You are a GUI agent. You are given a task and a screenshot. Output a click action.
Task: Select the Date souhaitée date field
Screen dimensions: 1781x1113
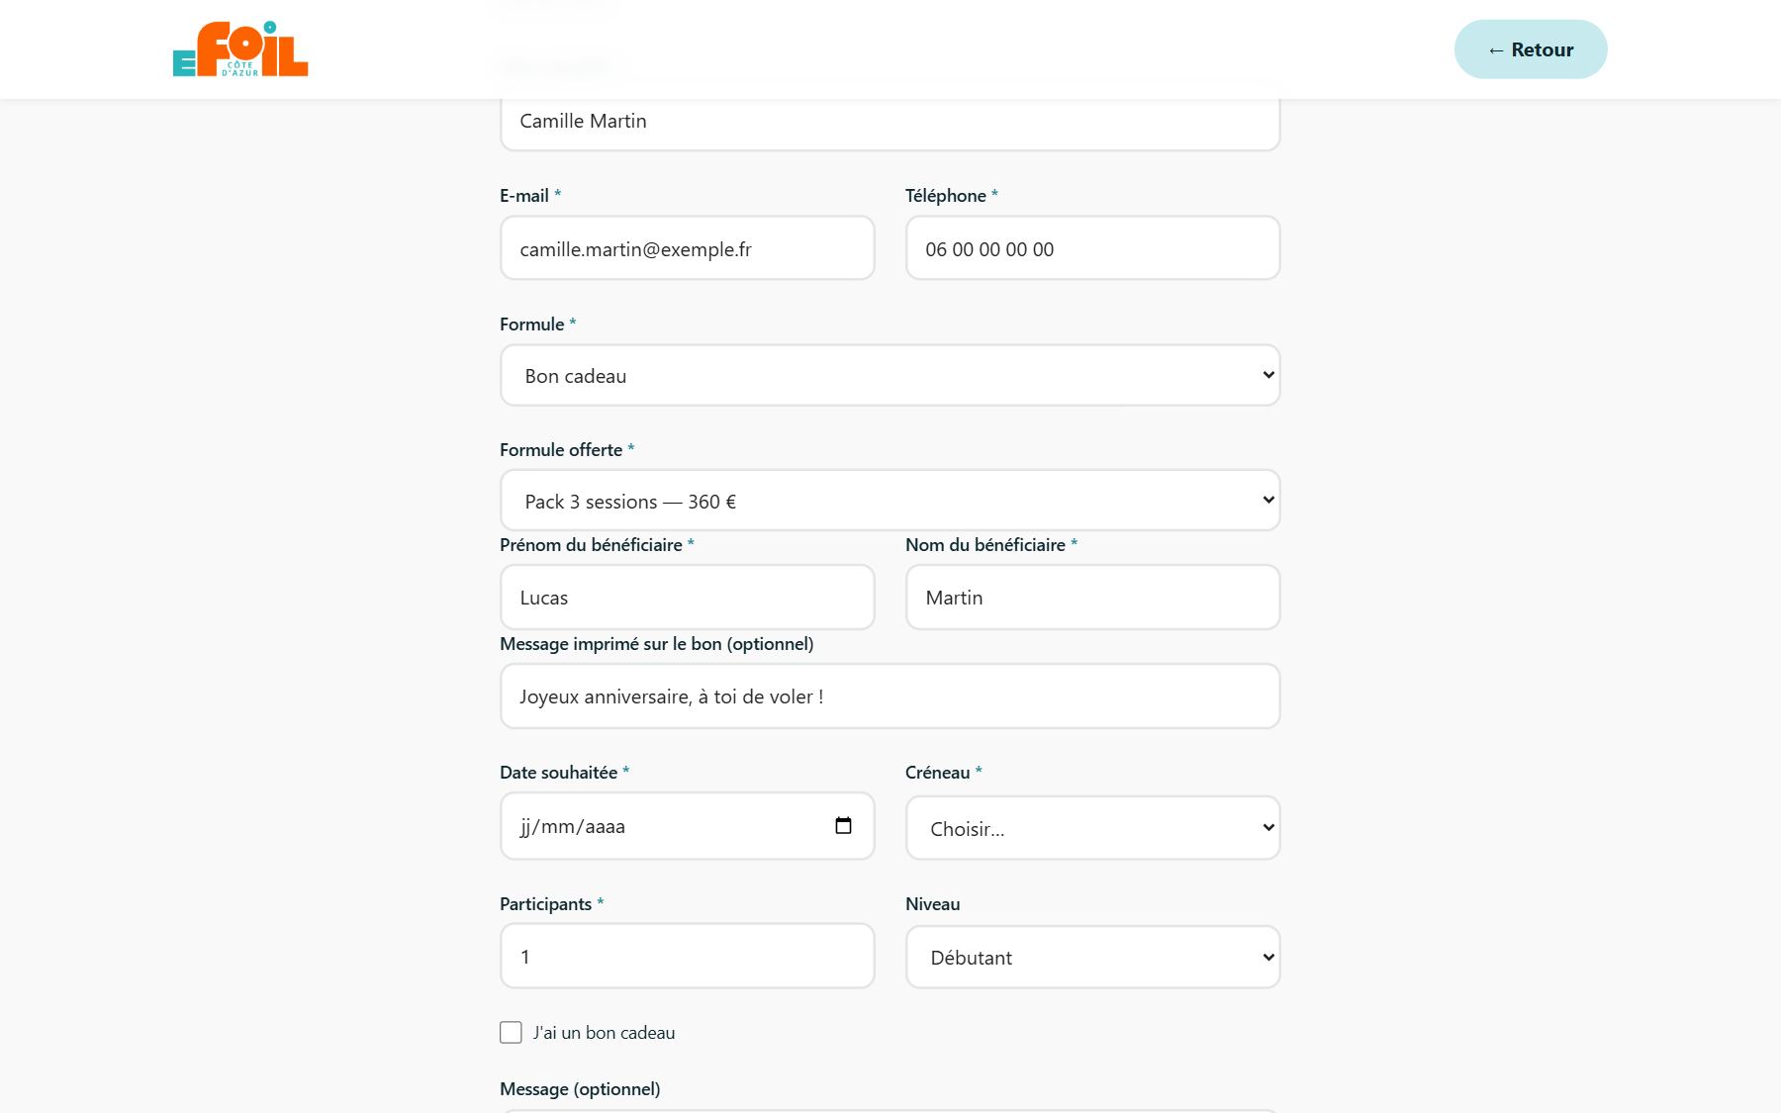tap(688, 826)
